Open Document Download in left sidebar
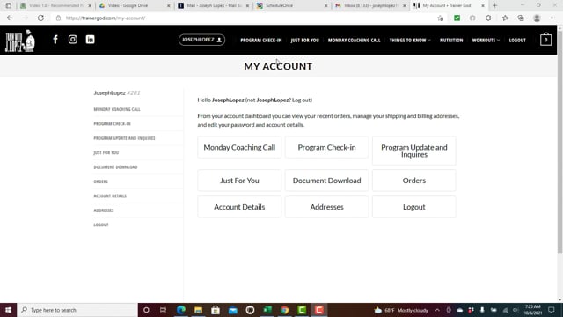 click(x=115, y=167)
